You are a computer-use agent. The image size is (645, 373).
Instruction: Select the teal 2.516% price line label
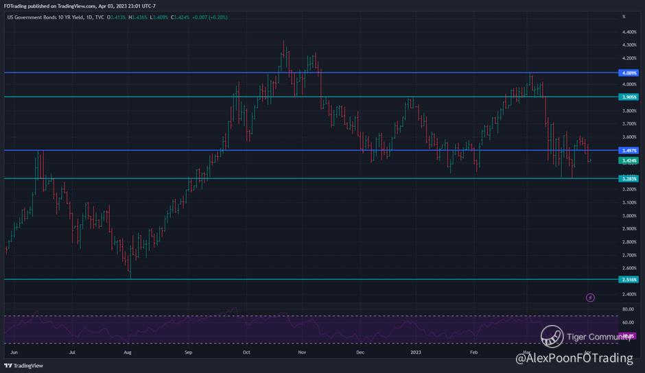(x=629, y=279)
